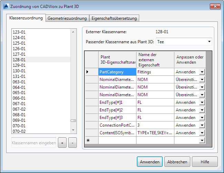The width and height of the screenshot is (224, 173).
Task: Click the Plant 3D-Eigenschaftsname column header
Action: [x=117, y=60]
